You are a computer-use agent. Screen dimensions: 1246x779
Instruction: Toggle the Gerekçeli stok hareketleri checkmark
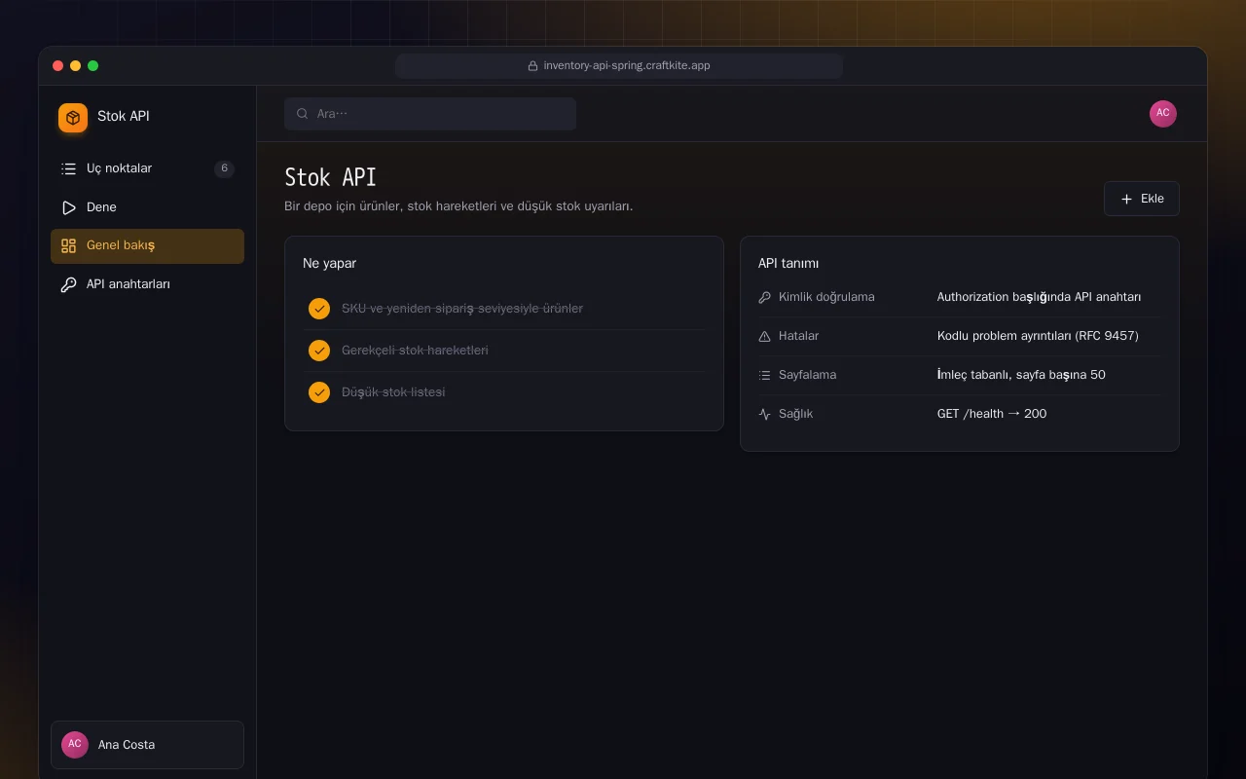click(x=319, y=351)
